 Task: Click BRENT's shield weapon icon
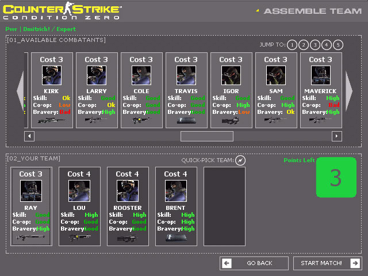tap(177, 237)
